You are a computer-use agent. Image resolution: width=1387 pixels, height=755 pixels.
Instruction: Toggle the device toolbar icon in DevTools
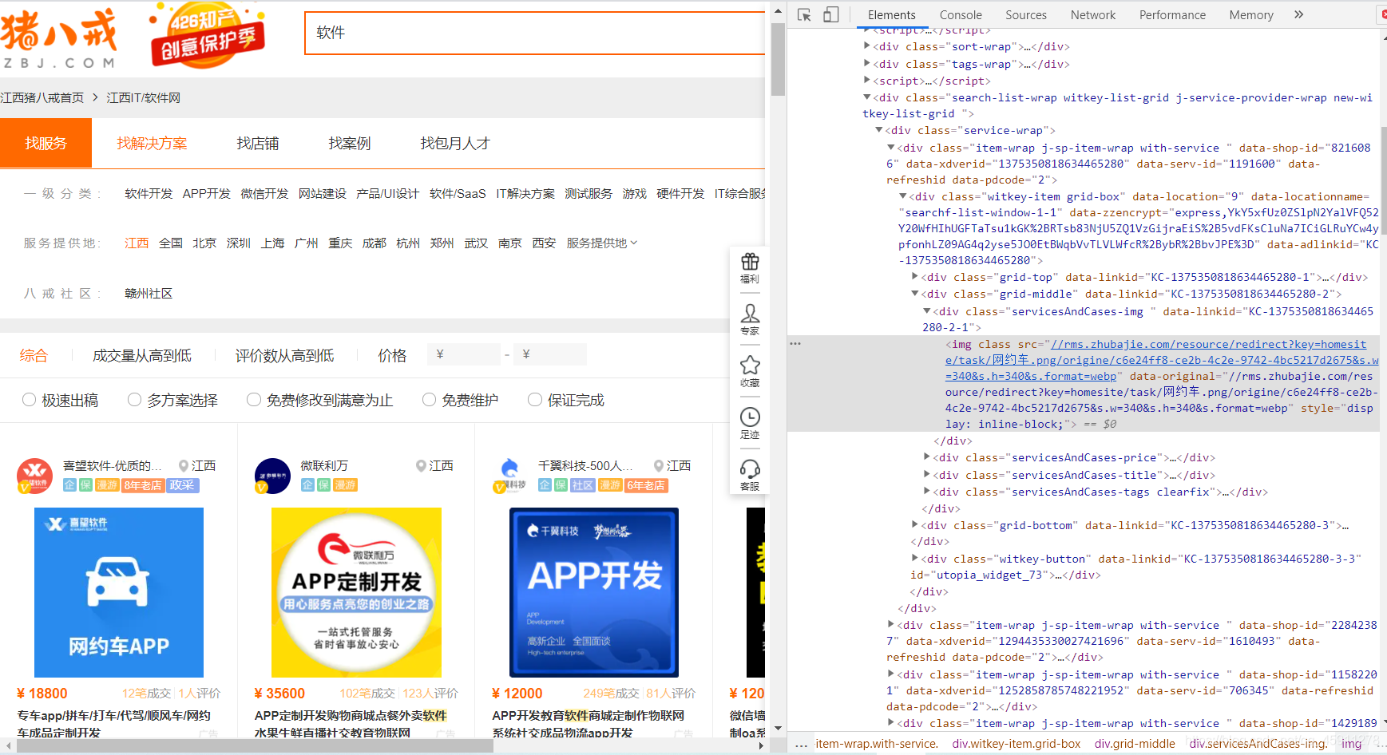point(831,14)
